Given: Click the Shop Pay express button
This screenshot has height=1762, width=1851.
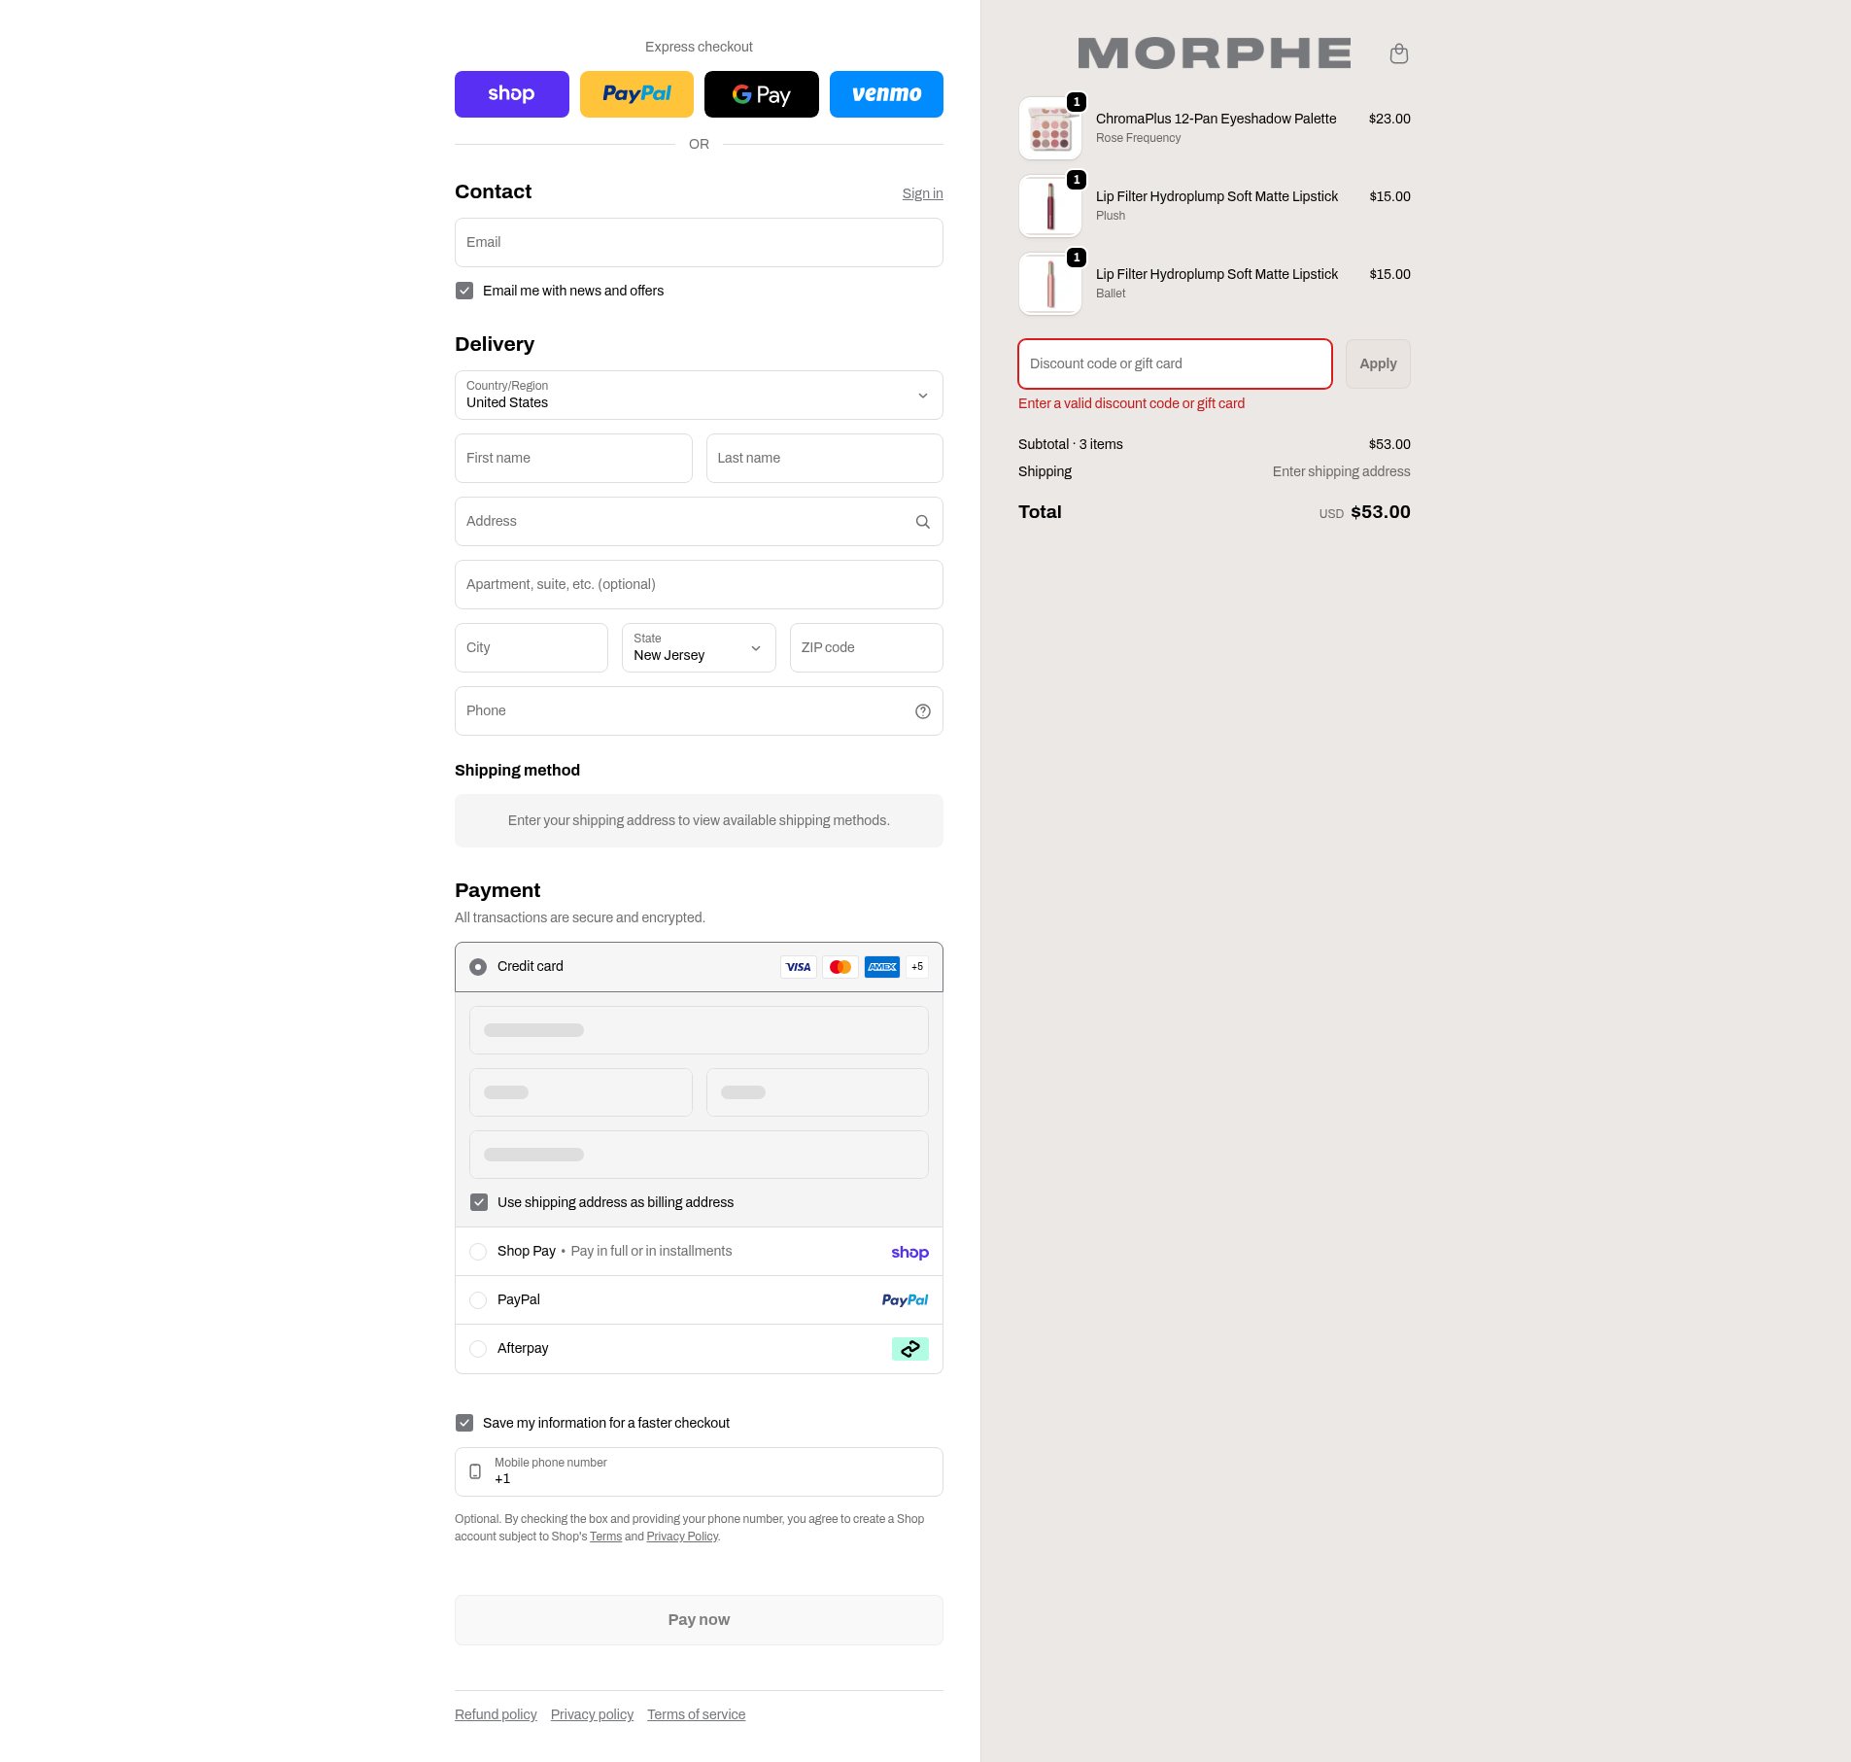Looking at the screenshot, I should pos(511,94).
